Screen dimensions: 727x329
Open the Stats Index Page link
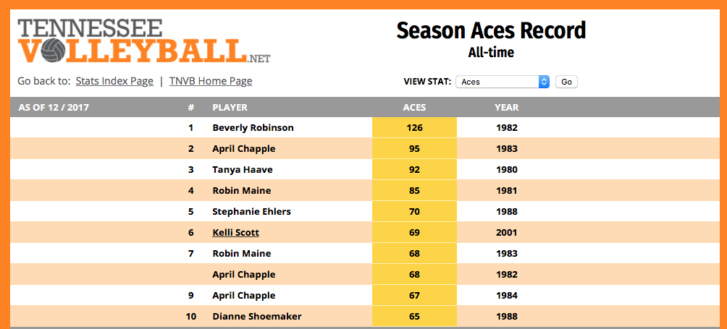pos(114,81)
